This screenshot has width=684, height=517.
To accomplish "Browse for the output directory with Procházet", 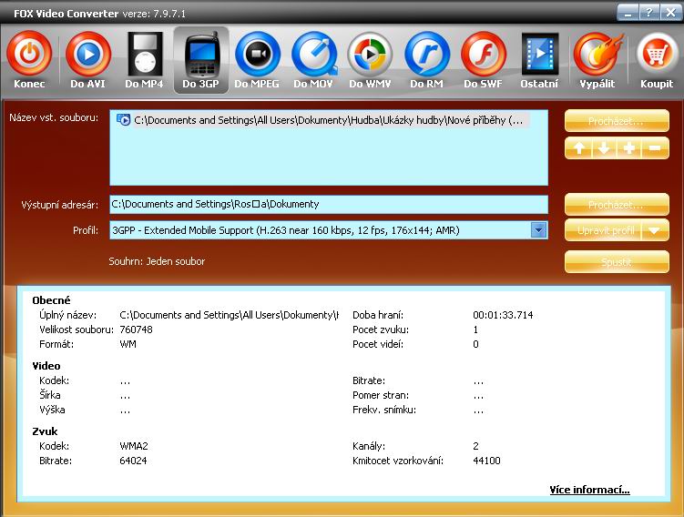I will pos(617,205).
